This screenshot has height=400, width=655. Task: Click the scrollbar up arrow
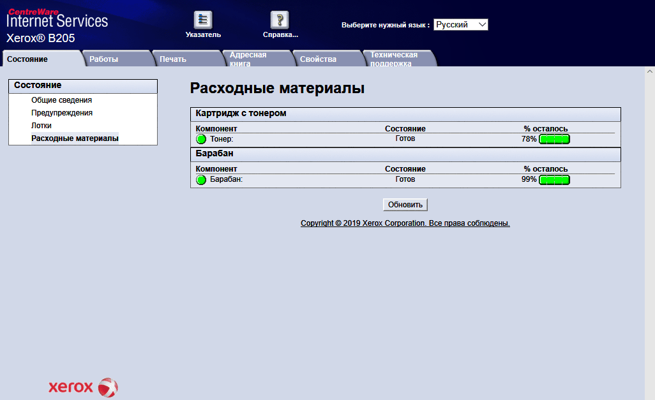tap(649, 71)
